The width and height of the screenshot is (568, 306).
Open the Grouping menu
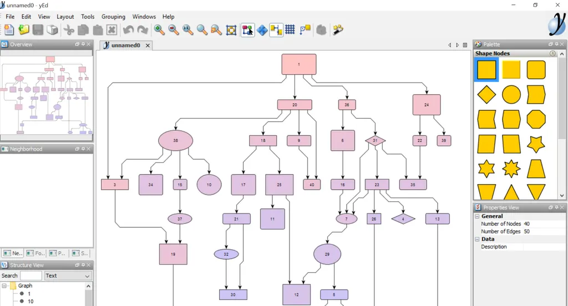pos(113,17)
